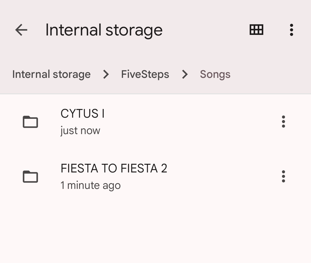Select the Songs breadcrumb item
This screenshot has width=311, height=263.
point(215,74)
